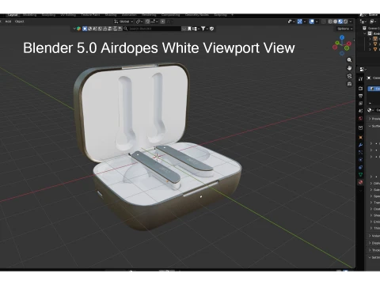Open the object type visibility dropdown

click(291, 21)
